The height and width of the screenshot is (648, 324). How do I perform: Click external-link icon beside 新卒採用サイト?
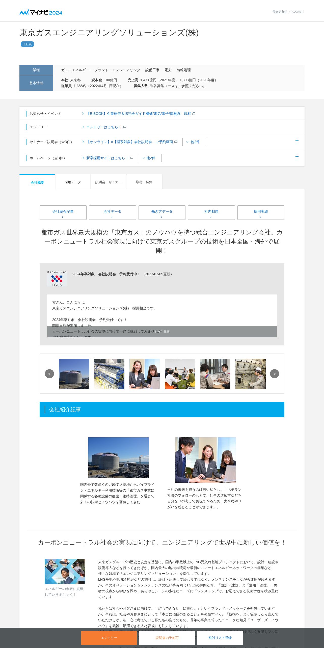[131, 158]
